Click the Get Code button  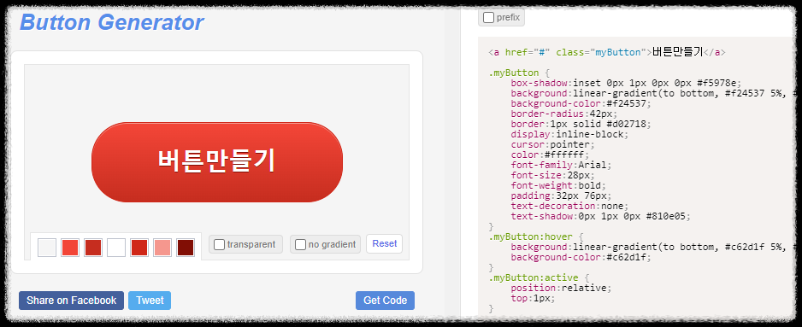coord(385,301)
